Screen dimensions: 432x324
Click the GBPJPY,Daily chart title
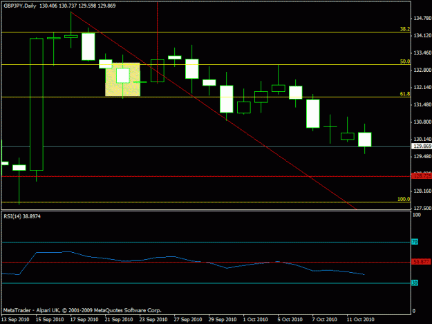point(20,6)
